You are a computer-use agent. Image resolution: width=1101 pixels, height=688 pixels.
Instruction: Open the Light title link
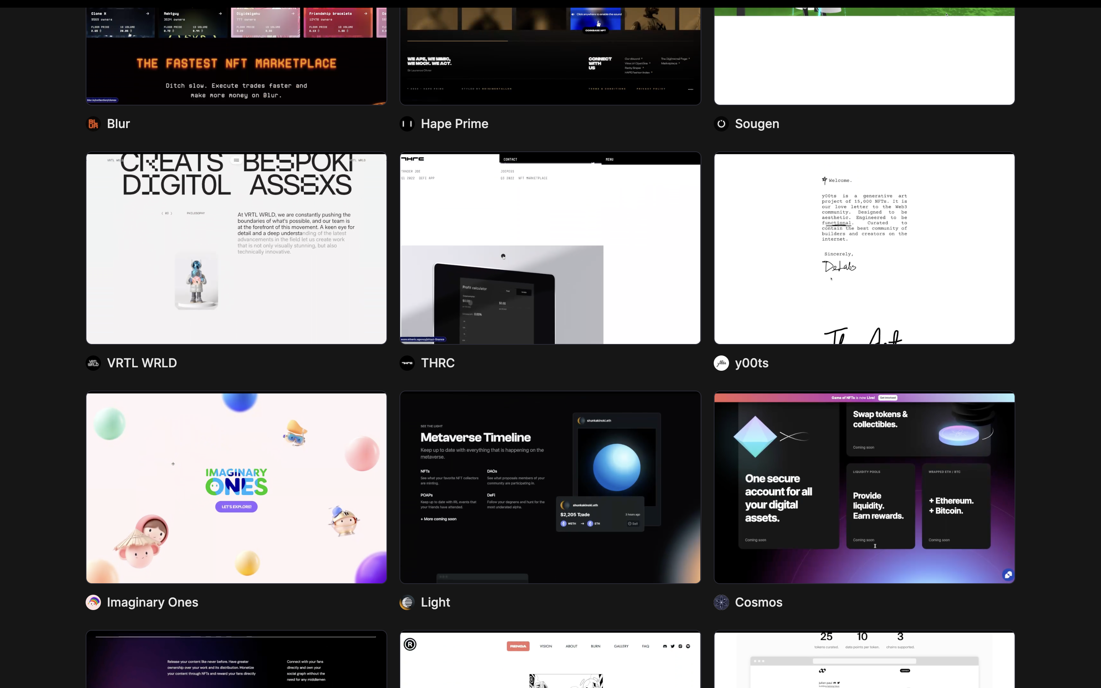pyautogui.click(x=435, y=602)
